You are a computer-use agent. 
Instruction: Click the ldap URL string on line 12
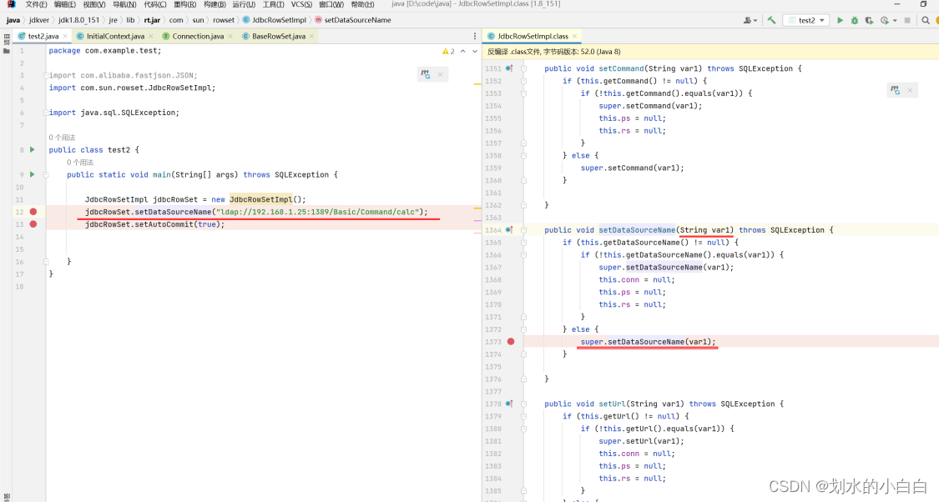[x=318, y=212]
